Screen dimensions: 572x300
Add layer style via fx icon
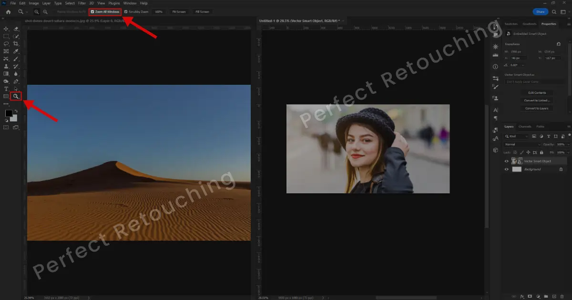point(522,296)
